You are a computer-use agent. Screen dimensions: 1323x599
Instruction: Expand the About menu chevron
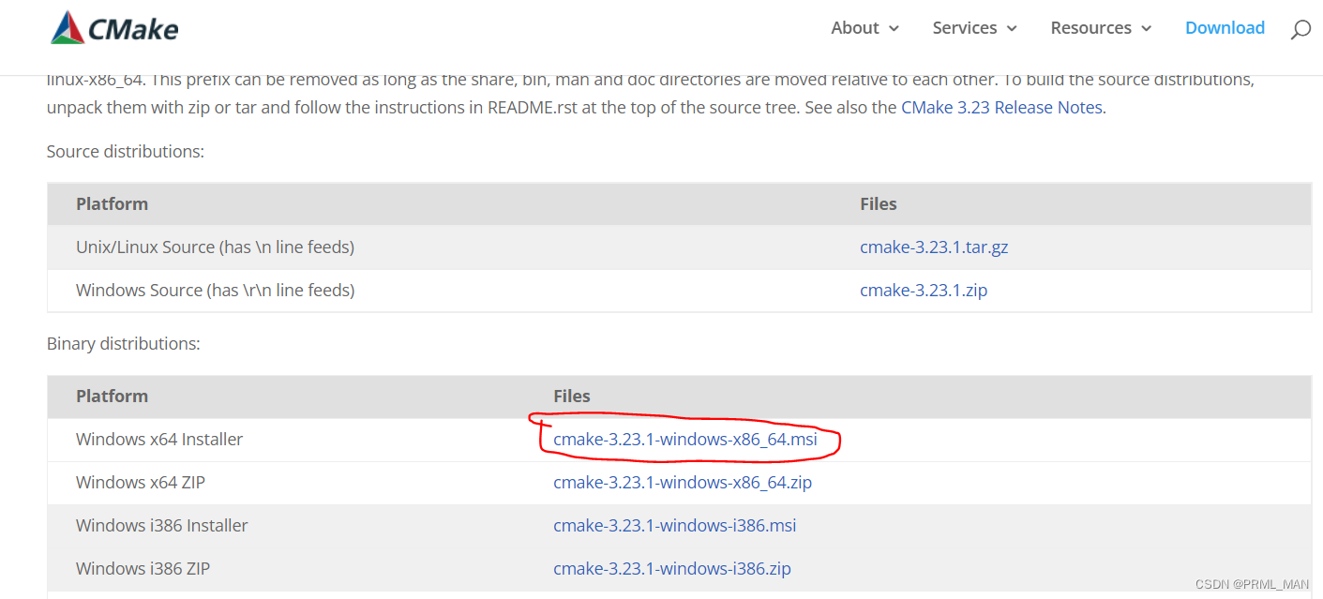click(894, 29)
